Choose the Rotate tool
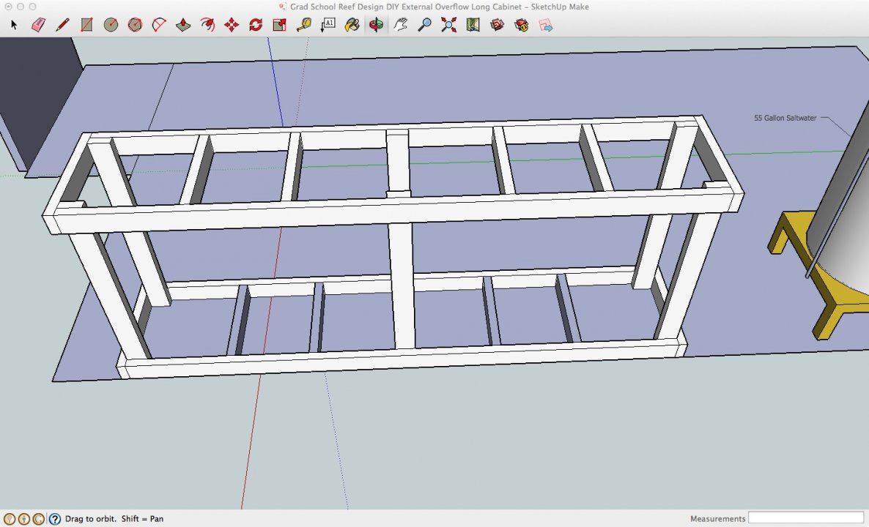Image resolution: width=869 pixels, height=527 pixels. [x=256, y=25]
